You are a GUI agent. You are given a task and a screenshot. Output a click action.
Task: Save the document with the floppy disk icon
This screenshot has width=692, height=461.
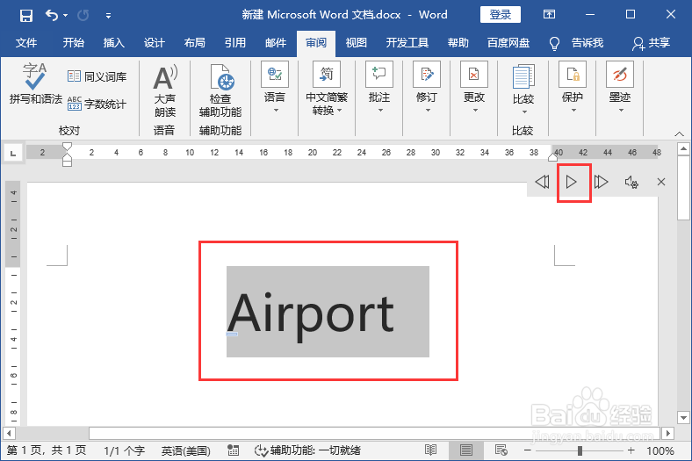(26, 16)
